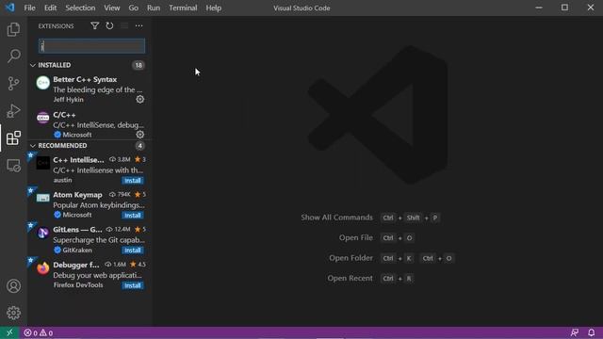Filter extensions with the funnel icon
Image resolution: width=603 pixels, height=339 pixels.
coord(94,25)
